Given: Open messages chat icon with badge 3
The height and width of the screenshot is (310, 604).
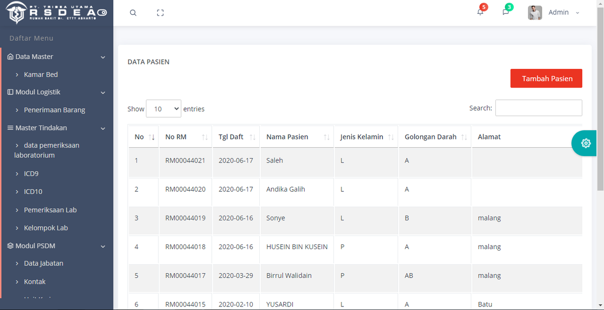Looking at the screenshot, I should pos(506,12).
